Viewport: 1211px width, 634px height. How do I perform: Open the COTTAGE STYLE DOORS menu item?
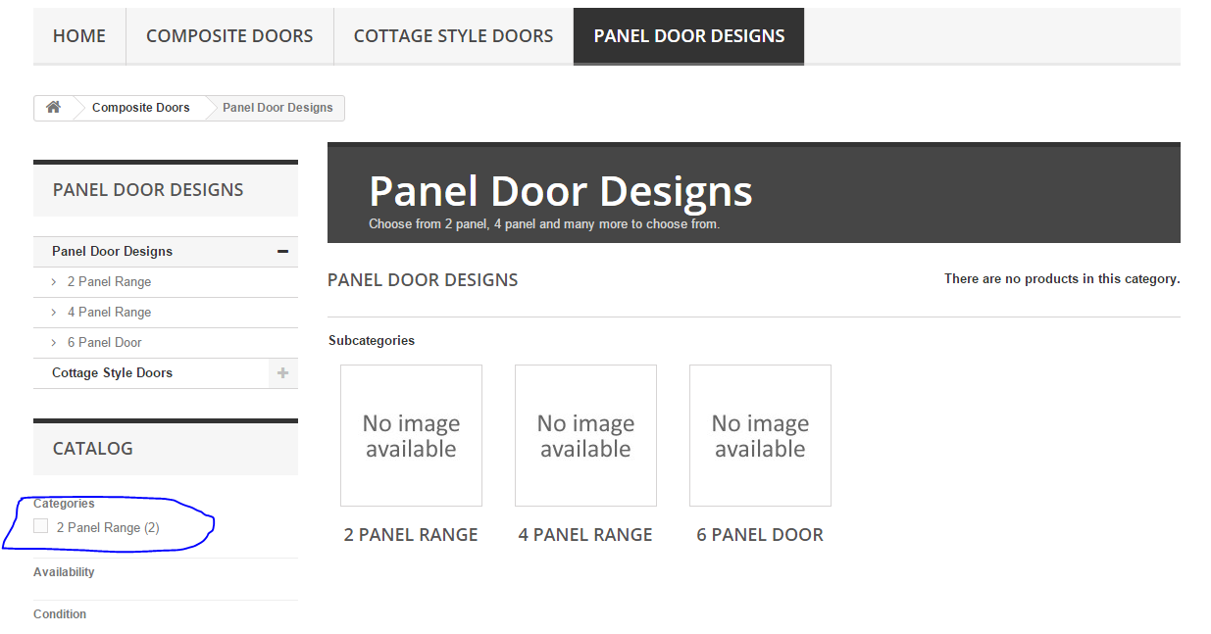pos(453,35)
